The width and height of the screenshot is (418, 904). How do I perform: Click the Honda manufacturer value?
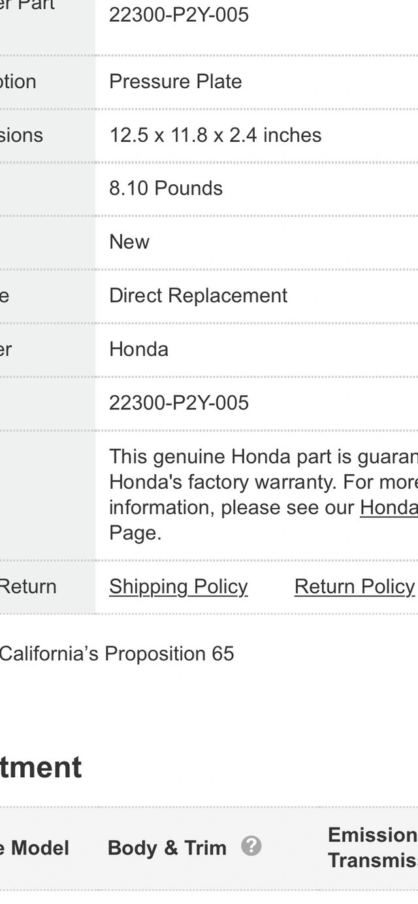tap(138, 349)
